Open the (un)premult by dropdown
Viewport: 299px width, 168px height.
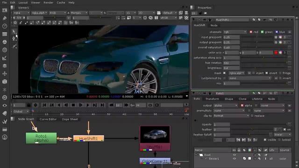point(249,78)
